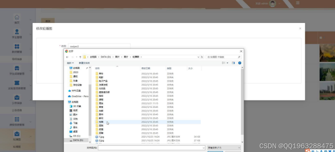335x152 pixels.
Task: Collapse the 轮播图 sidebar chevron
Action: point(31,136)
